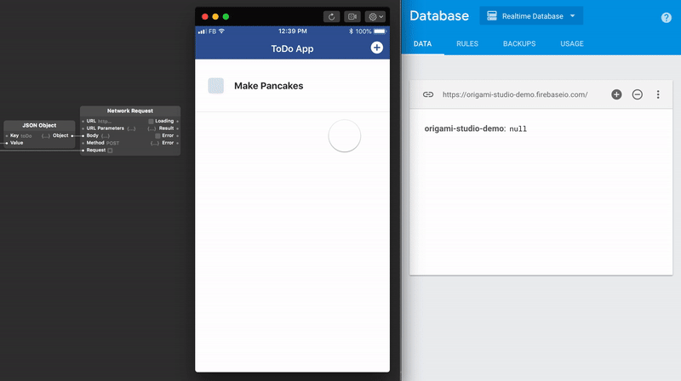Viewport: 681px width, 381px height.
Task: Click the Wi-Fi icon in phone status bar
Action: tap(221, 31)
